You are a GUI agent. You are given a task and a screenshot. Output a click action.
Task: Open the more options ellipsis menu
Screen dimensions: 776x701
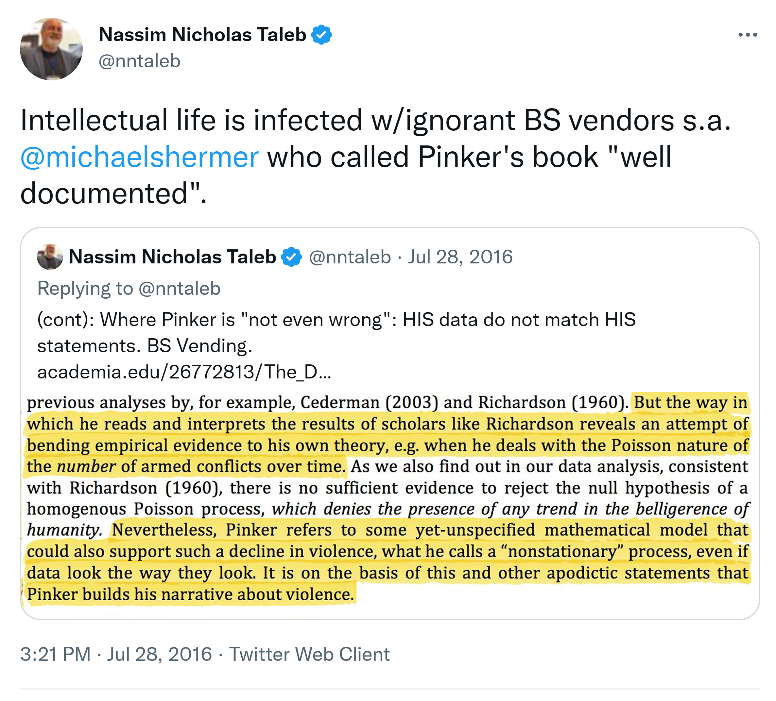click(x=747, y=35)
